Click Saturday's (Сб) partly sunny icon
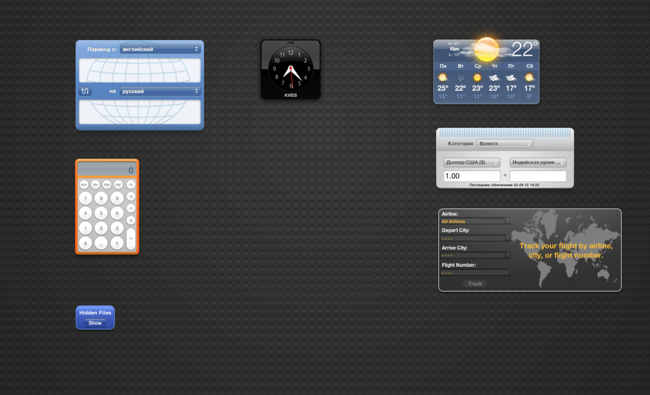This screenshot has width=650, height=395. coord(529,77)
